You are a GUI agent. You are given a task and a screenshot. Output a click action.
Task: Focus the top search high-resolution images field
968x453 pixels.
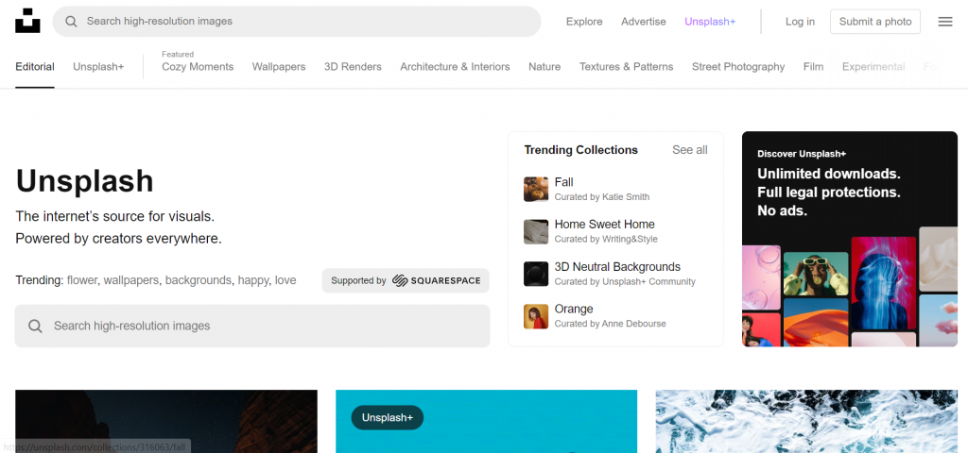point(297,22)
